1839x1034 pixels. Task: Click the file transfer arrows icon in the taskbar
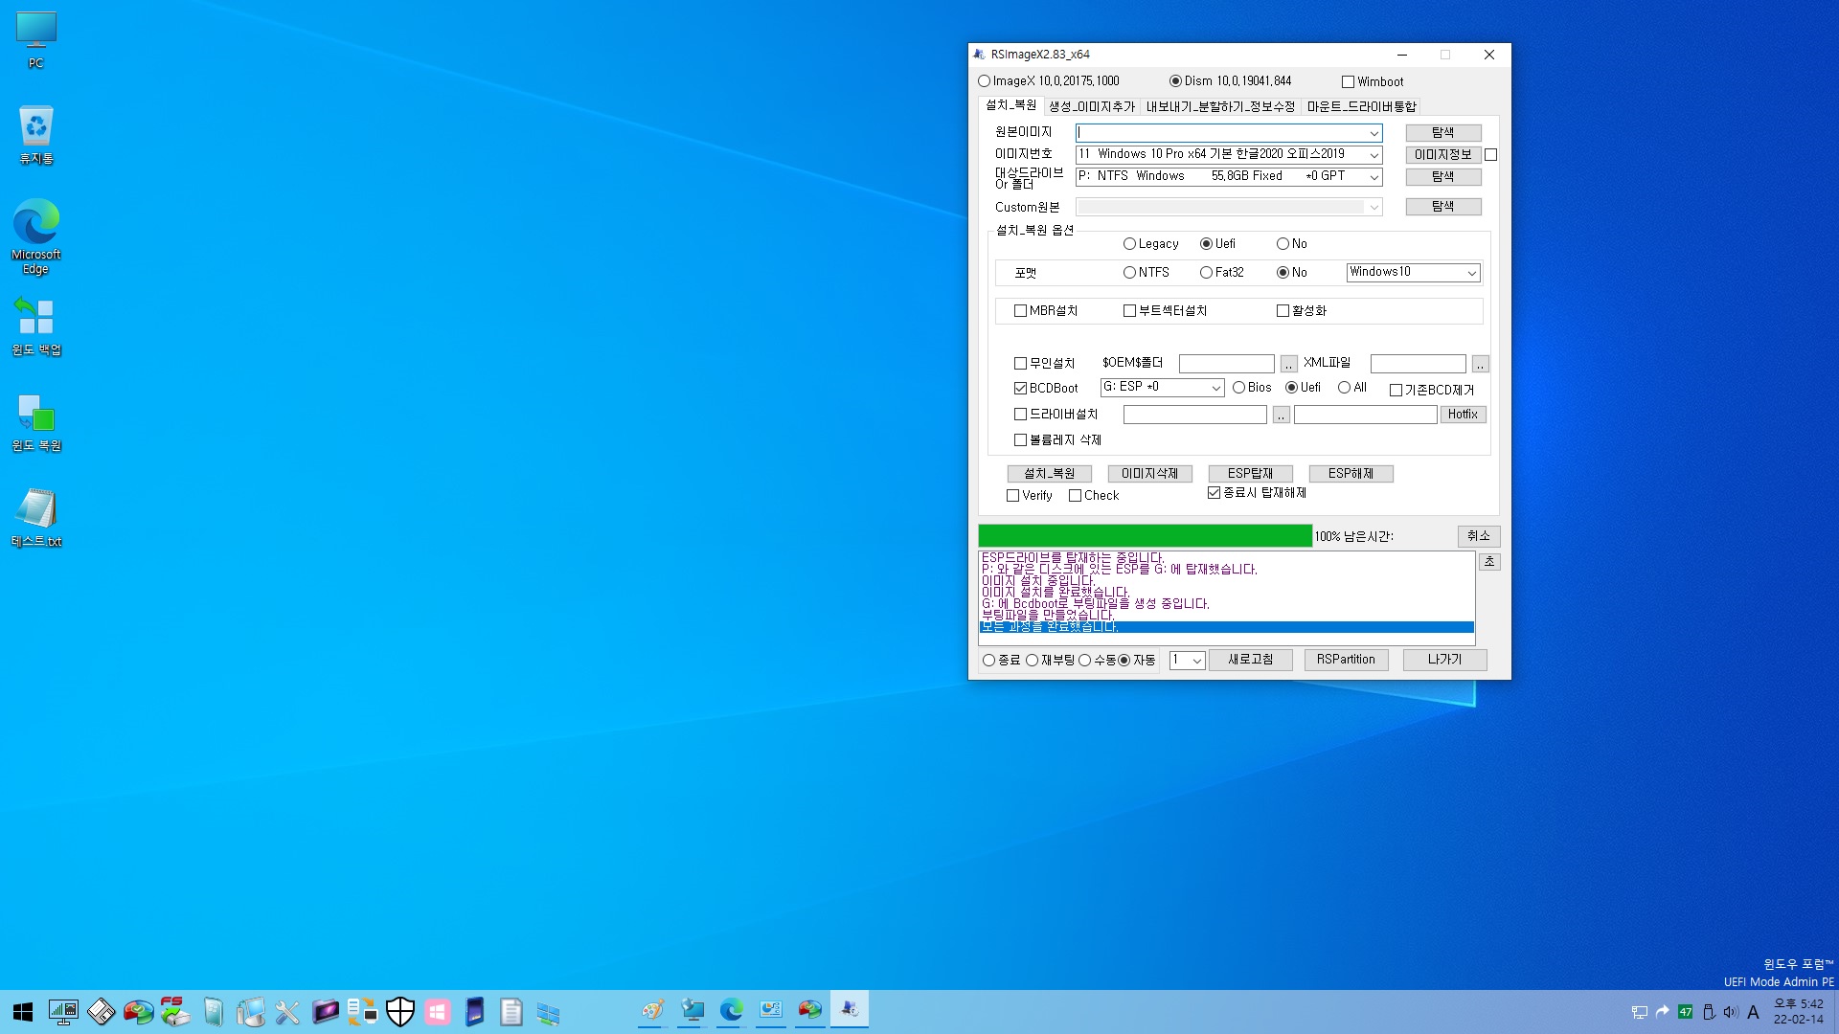point(362,1012)
